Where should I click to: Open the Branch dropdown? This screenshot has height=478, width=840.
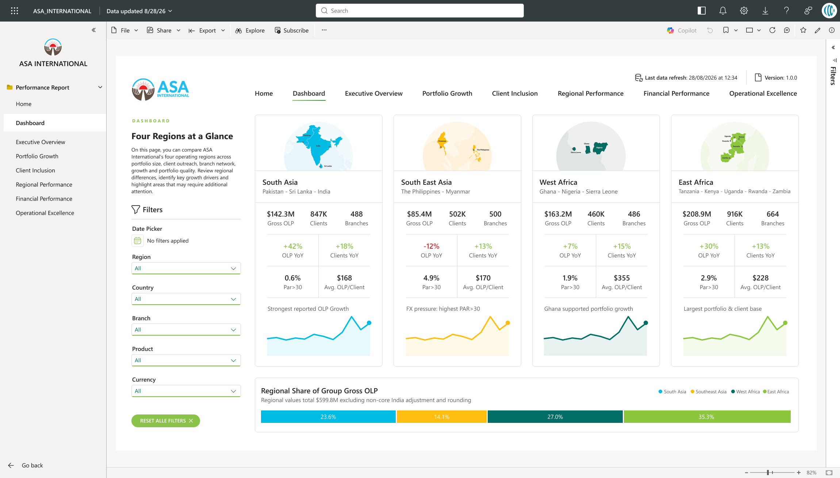[x=186, y=330]
